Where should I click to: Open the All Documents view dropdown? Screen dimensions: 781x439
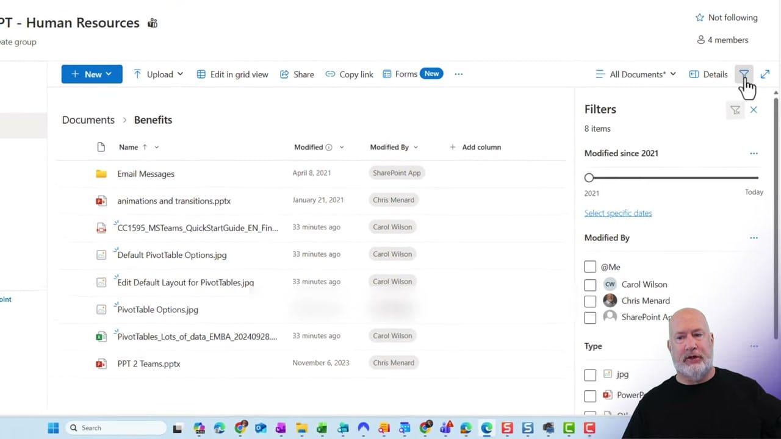point(636,74)
